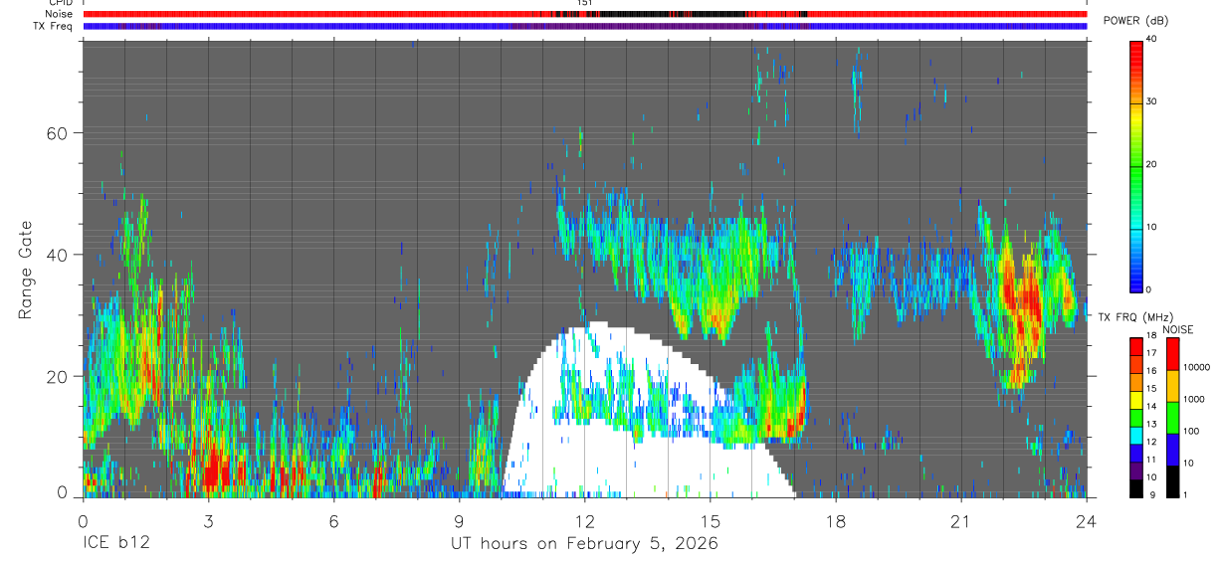The width and height of the screenshot is (1222, 564).
Task: Select the TX FRQ legend value "17"
Action: [x=1151, y=353]
